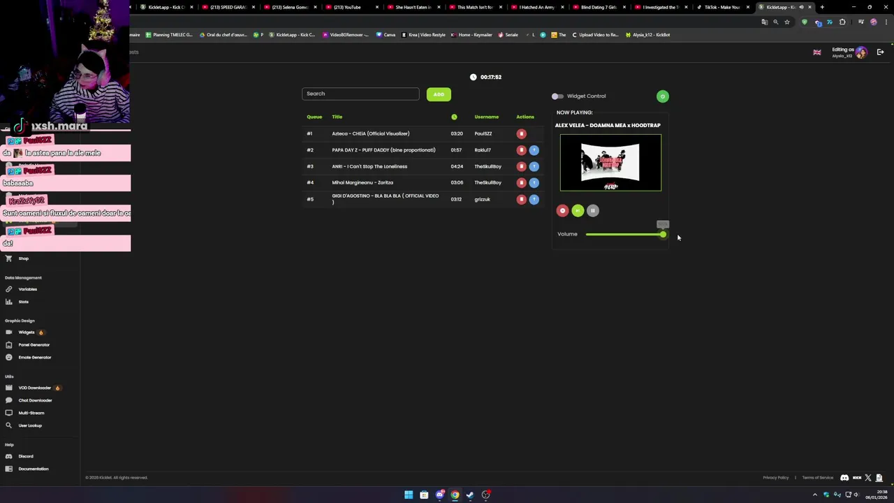Open the Editing as profile avatar
This screenshot has width=894, height=503.
click(861, 52)
